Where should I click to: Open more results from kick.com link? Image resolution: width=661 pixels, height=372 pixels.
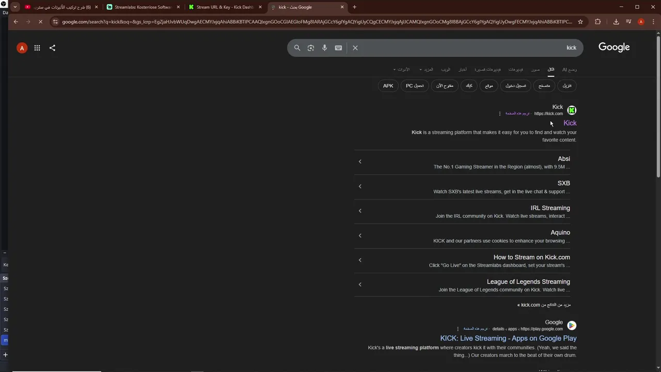(x=544, y=305)
